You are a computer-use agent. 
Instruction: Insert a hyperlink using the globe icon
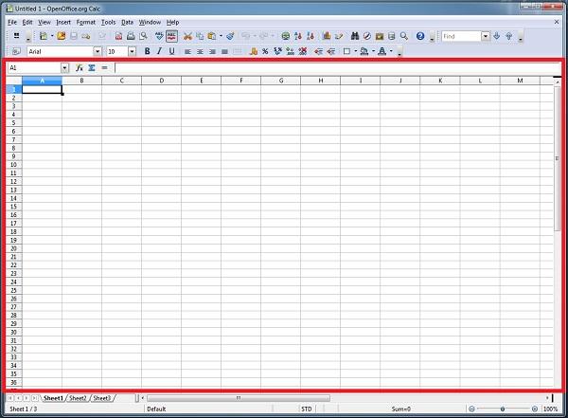286,36
